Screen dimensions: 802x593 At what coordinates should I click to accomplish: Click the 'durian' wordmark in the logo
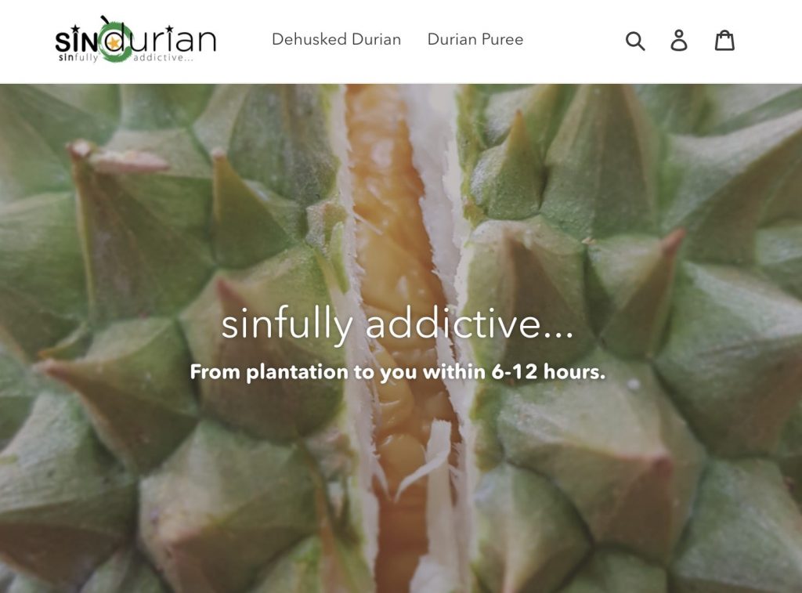click(x=164, y=37)
